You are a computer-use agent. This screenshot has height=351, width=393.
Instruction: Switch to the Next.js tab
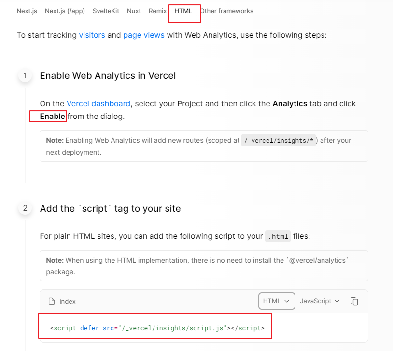pyautogui.click(x=27, y=11)
